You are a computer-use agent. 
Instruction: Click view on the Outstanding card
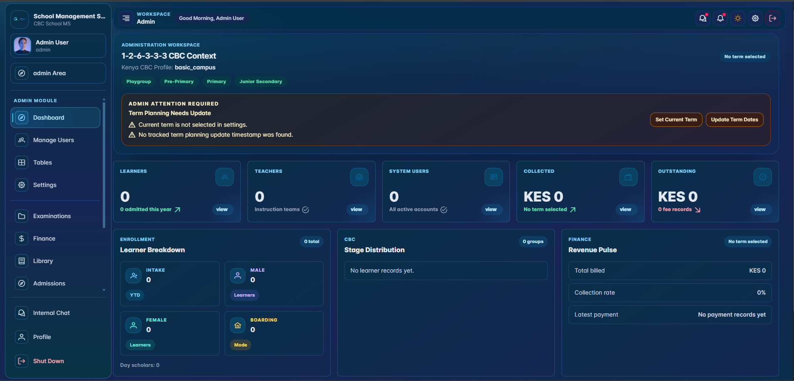coord(760,209)
